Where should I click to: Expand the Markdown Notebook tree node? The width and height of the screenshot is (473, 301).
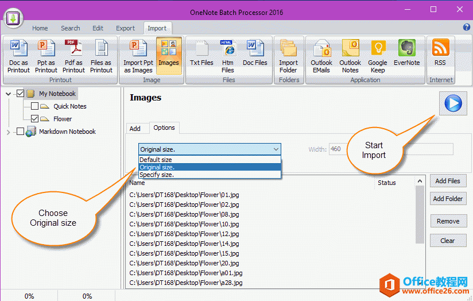(8, 132)
